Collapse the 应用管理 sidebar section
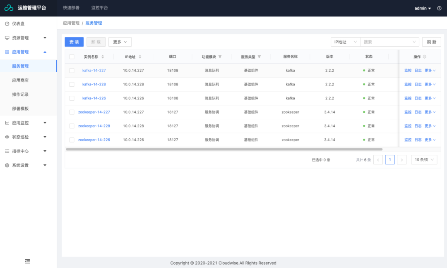 point(28,52)
